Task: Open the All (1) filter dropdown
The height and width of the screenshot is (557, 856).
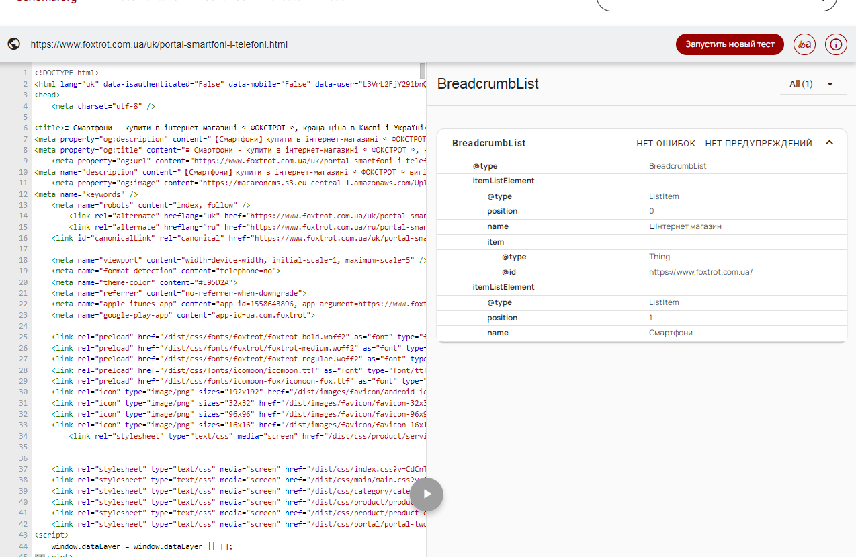Action: pyautogui.click(x=813, y=84)
